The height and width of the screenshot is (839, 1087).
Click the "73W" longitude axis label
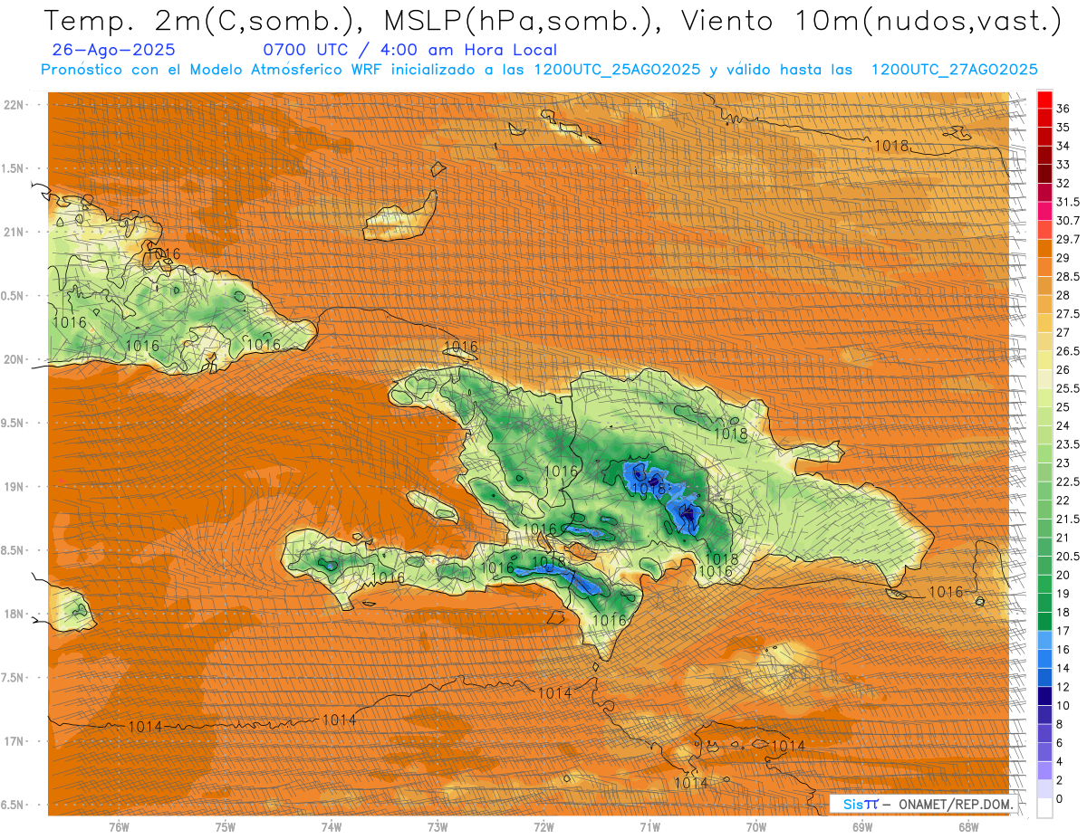click(438, 827)
